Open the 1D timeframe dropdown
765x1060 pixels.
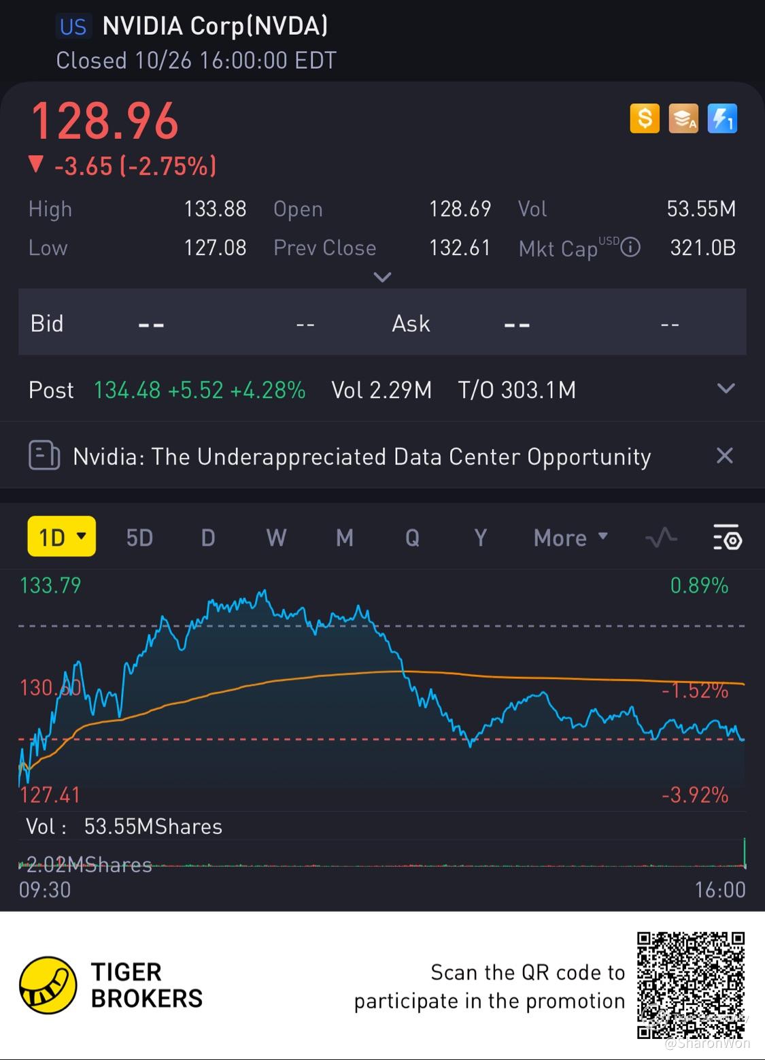coord(62,537)
